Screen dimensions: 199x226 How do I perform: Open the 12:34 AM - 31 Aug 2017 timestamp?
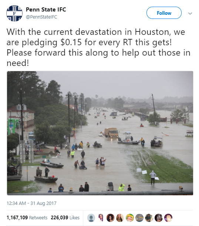[x=31, y=203]
